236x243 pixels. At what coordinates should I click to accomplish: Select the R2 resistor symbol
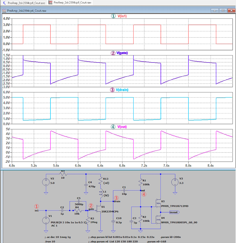pyautogui.click(x=140, y=218)
